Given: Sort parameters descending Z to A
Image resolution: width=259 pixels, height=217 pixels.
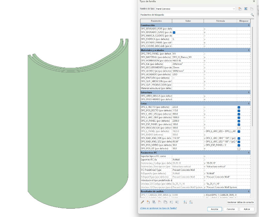Looking at the screenshot, I should (x=191, y=202).
